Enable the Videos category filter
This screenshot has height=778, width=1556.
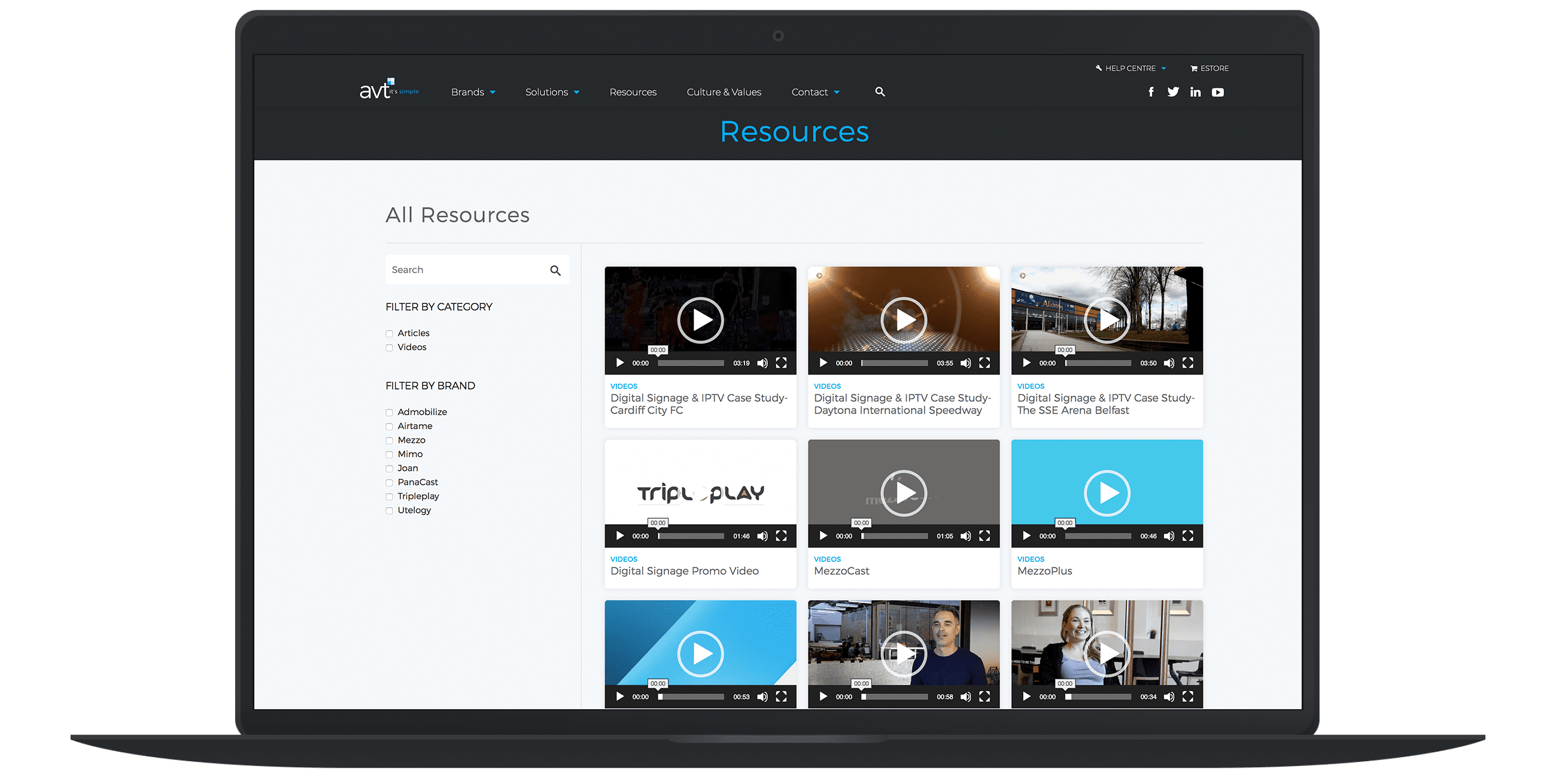390,348
